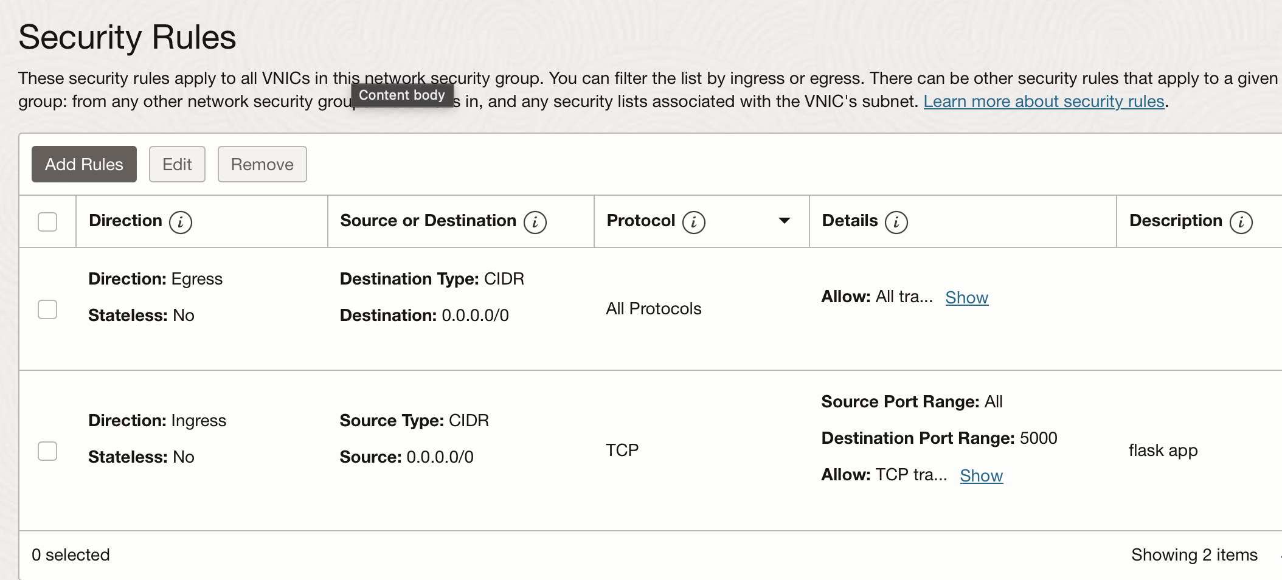Viewport: 1282px width, 580px height.
Task: Click the Add Rules button
Action: coord(84,164)
